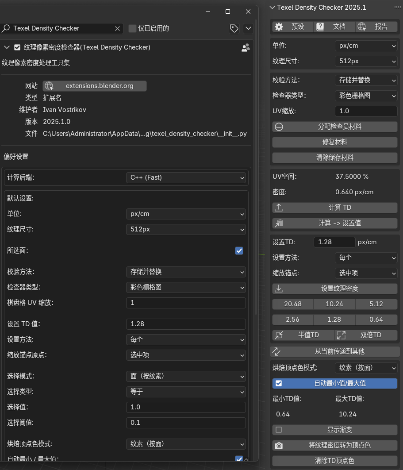Open sidebar 设置方法 每个 dropdown

[x=366, y=258]
